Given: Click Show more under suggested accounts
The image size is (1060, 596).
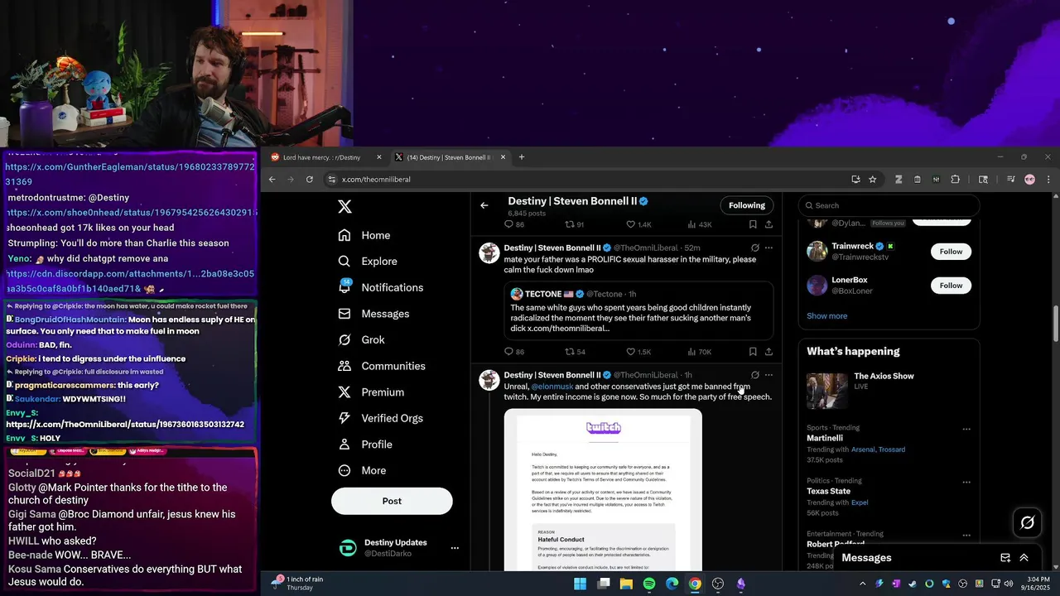Looking at the screenshot, I should (x=826, y=316).
